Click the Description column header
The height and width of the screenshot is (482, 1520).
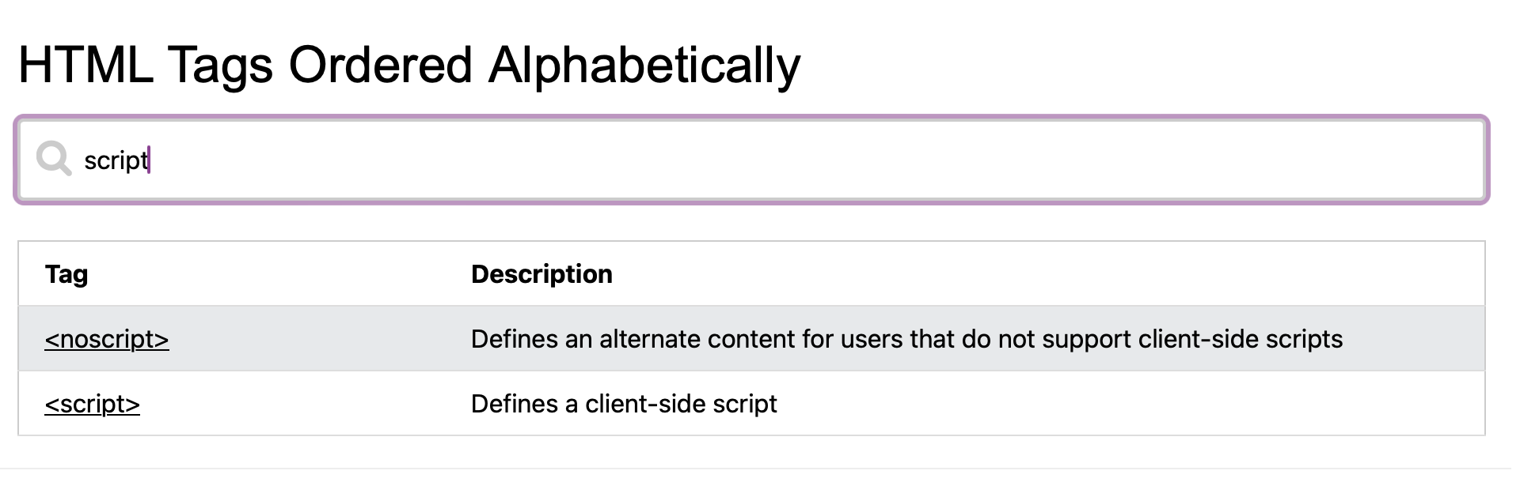coord(541,274)
